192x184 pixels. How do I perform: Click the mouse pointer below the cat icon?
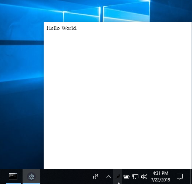119,183
